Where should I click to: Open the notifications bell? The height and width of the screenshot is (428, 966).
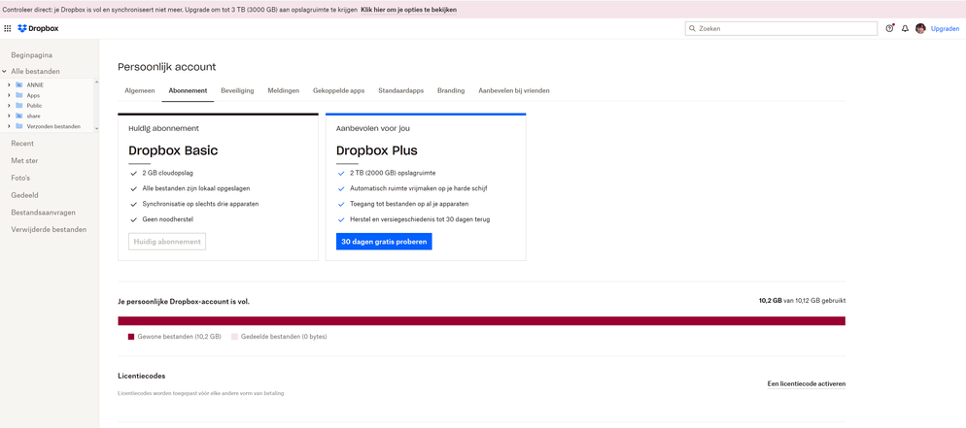click(905, 28)
